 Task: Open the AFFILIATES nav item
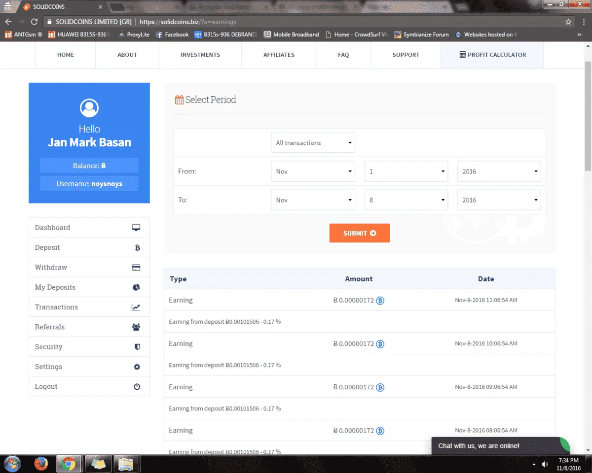click(279, 55)
